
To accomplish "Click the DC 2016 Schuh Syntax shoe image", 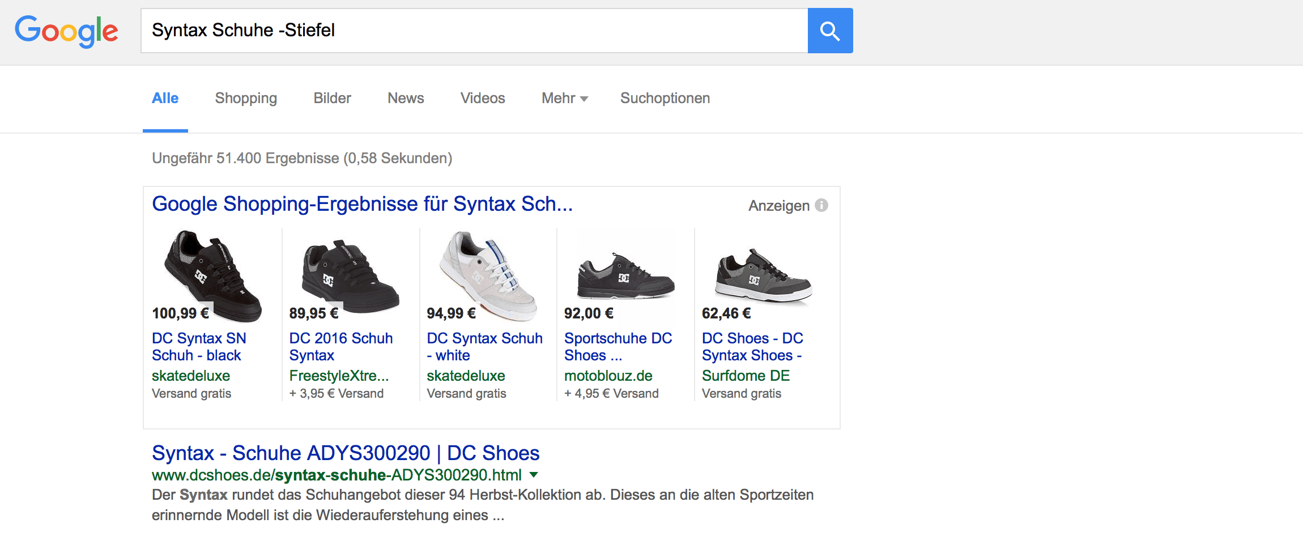I will pyautogui.click(x=351, y=276).
